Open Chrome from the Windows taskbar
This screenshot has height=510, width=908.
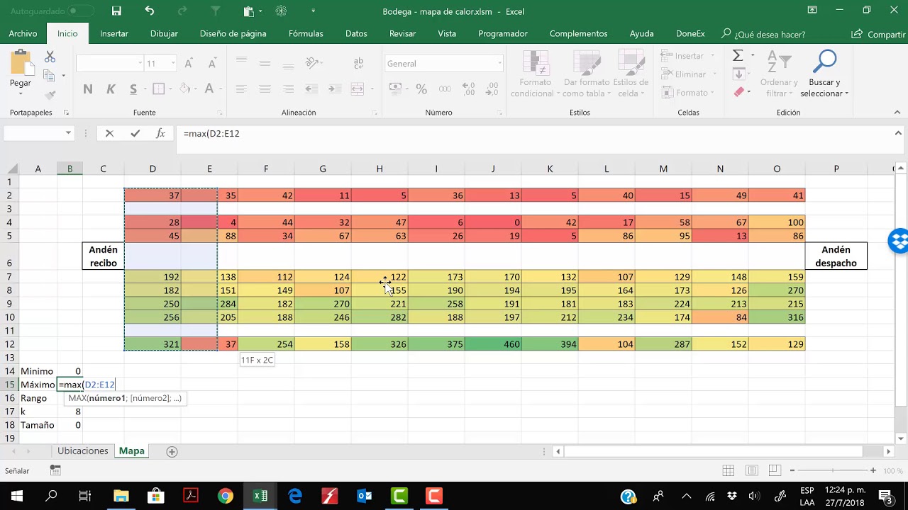tap(226, 496)
